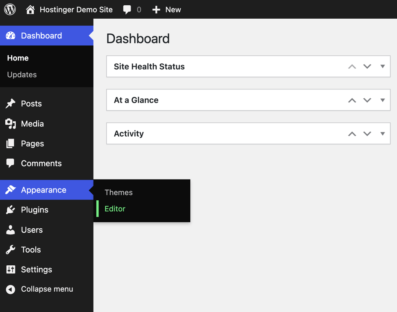397x312 pixels.
Task: Move Site Health Status widget up
Action: (x=352, y=66)
